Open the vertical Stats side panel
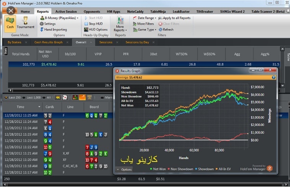 [6, 51]
